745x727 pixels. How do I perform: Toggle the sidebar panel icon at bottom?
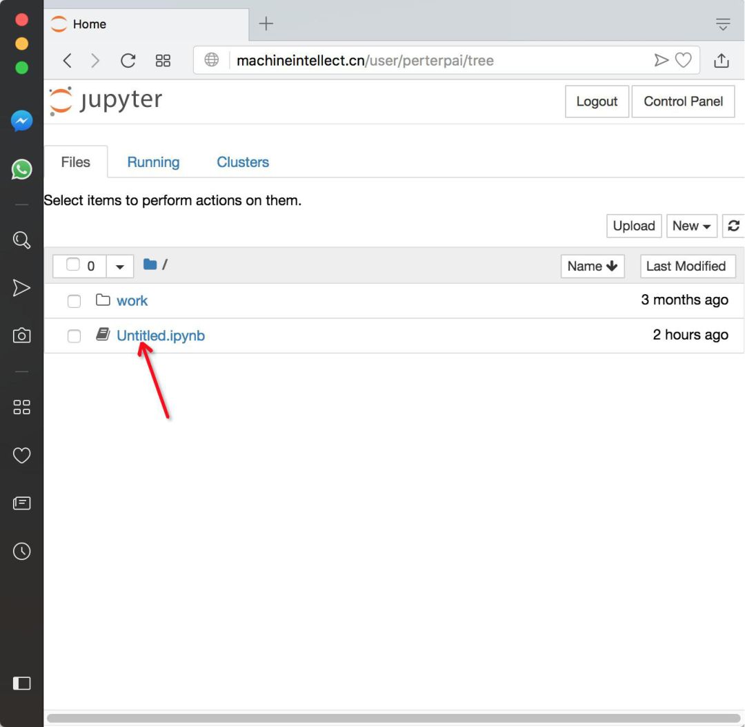(22, 684)
